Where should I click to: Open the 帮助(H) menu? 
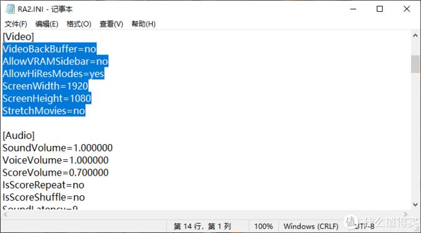[144, 24]
